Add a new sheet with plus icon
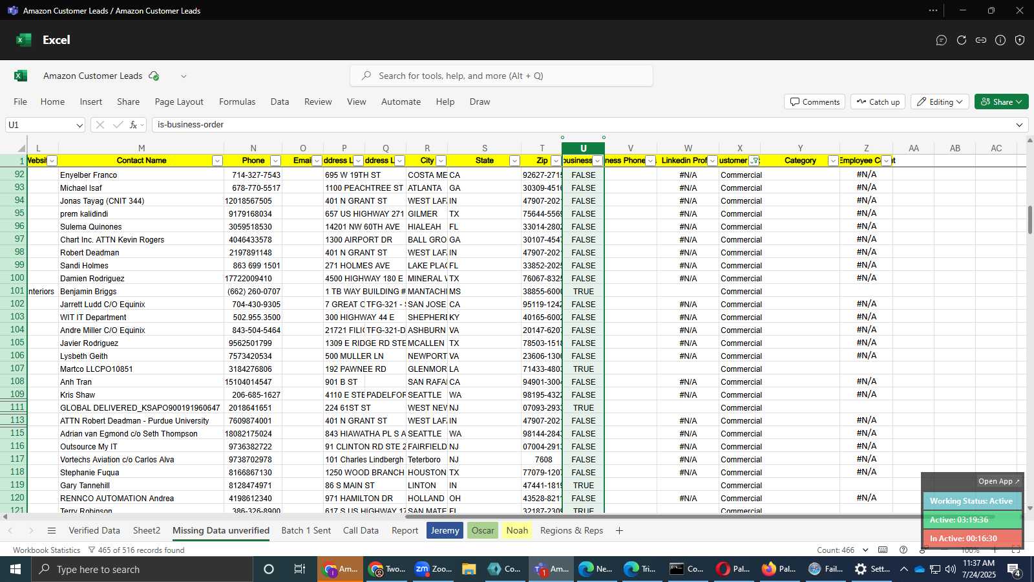 619,531
